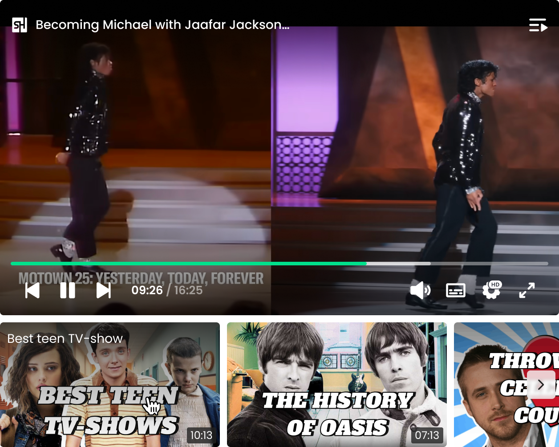559x447 pixels.
Task: Open the Best Teen TV-Shows video thumbnail
Action: pyautogui.click(x=110, y=385)
